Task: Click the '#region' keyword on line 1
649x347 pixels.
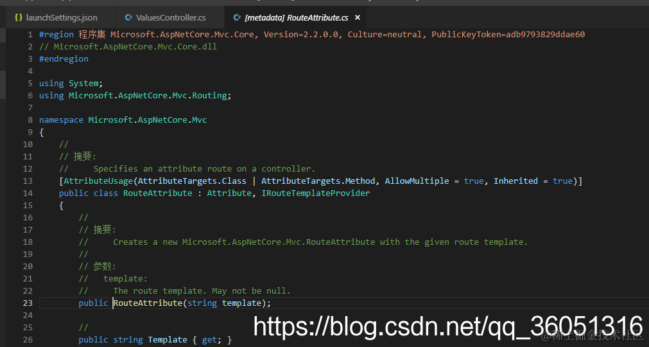Action: 56,34
